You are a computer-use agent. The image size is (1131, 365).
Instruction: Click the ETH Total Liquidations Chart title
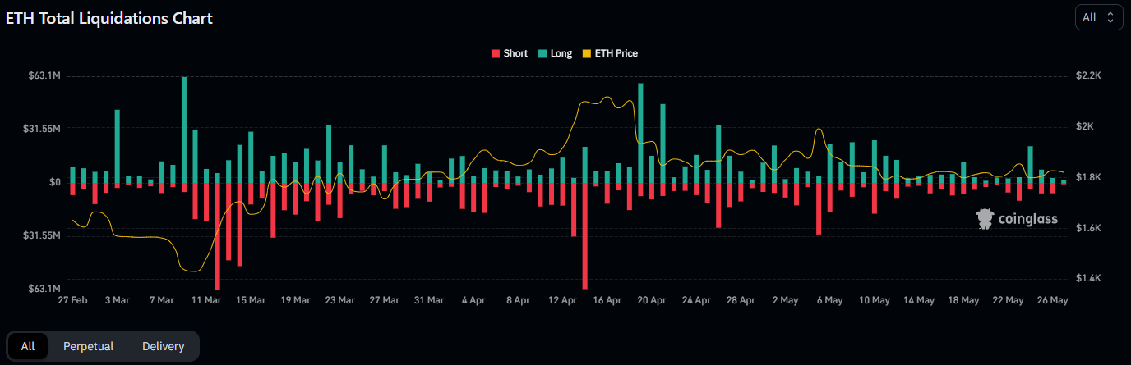point(109,18)
